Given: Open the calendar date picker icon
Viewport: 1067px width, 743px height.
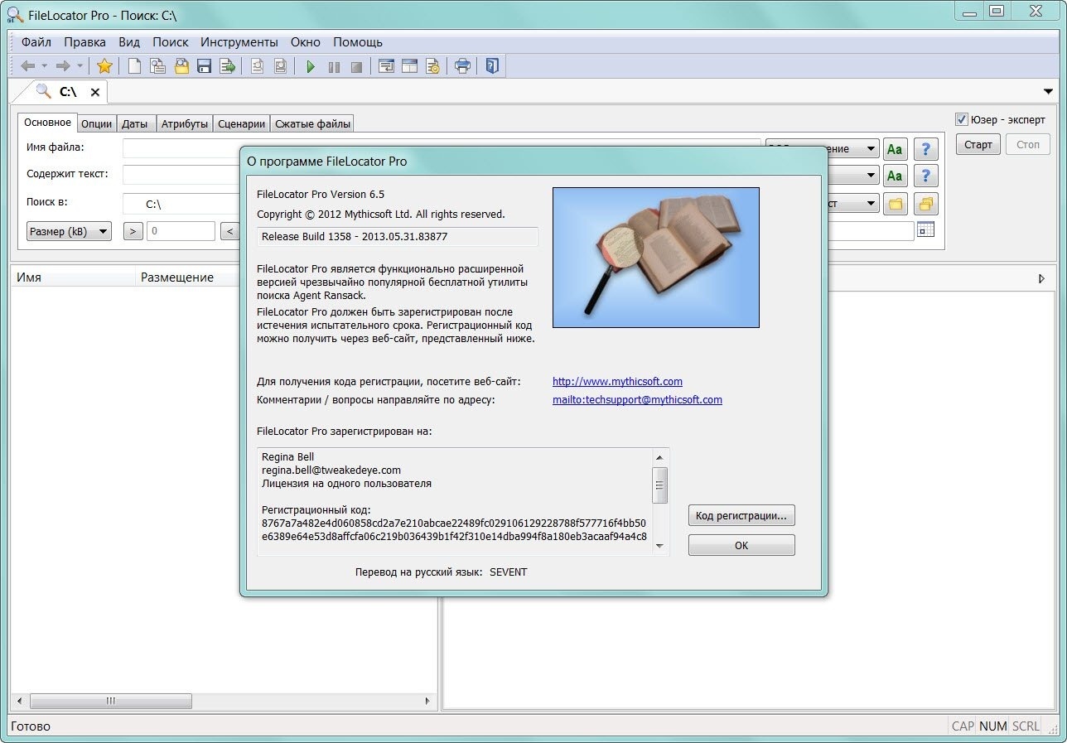Looking at the screenshot, I should (x=925, y=230).
